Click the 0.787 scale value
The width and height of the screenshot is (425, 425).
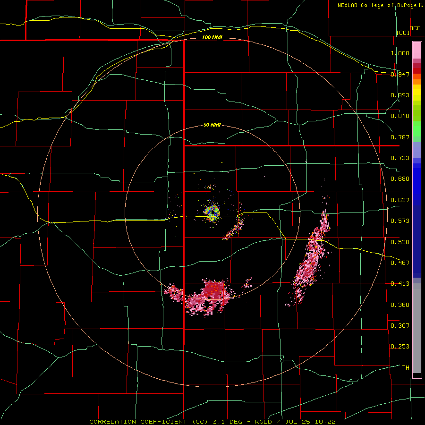click(x=400, y=137)
